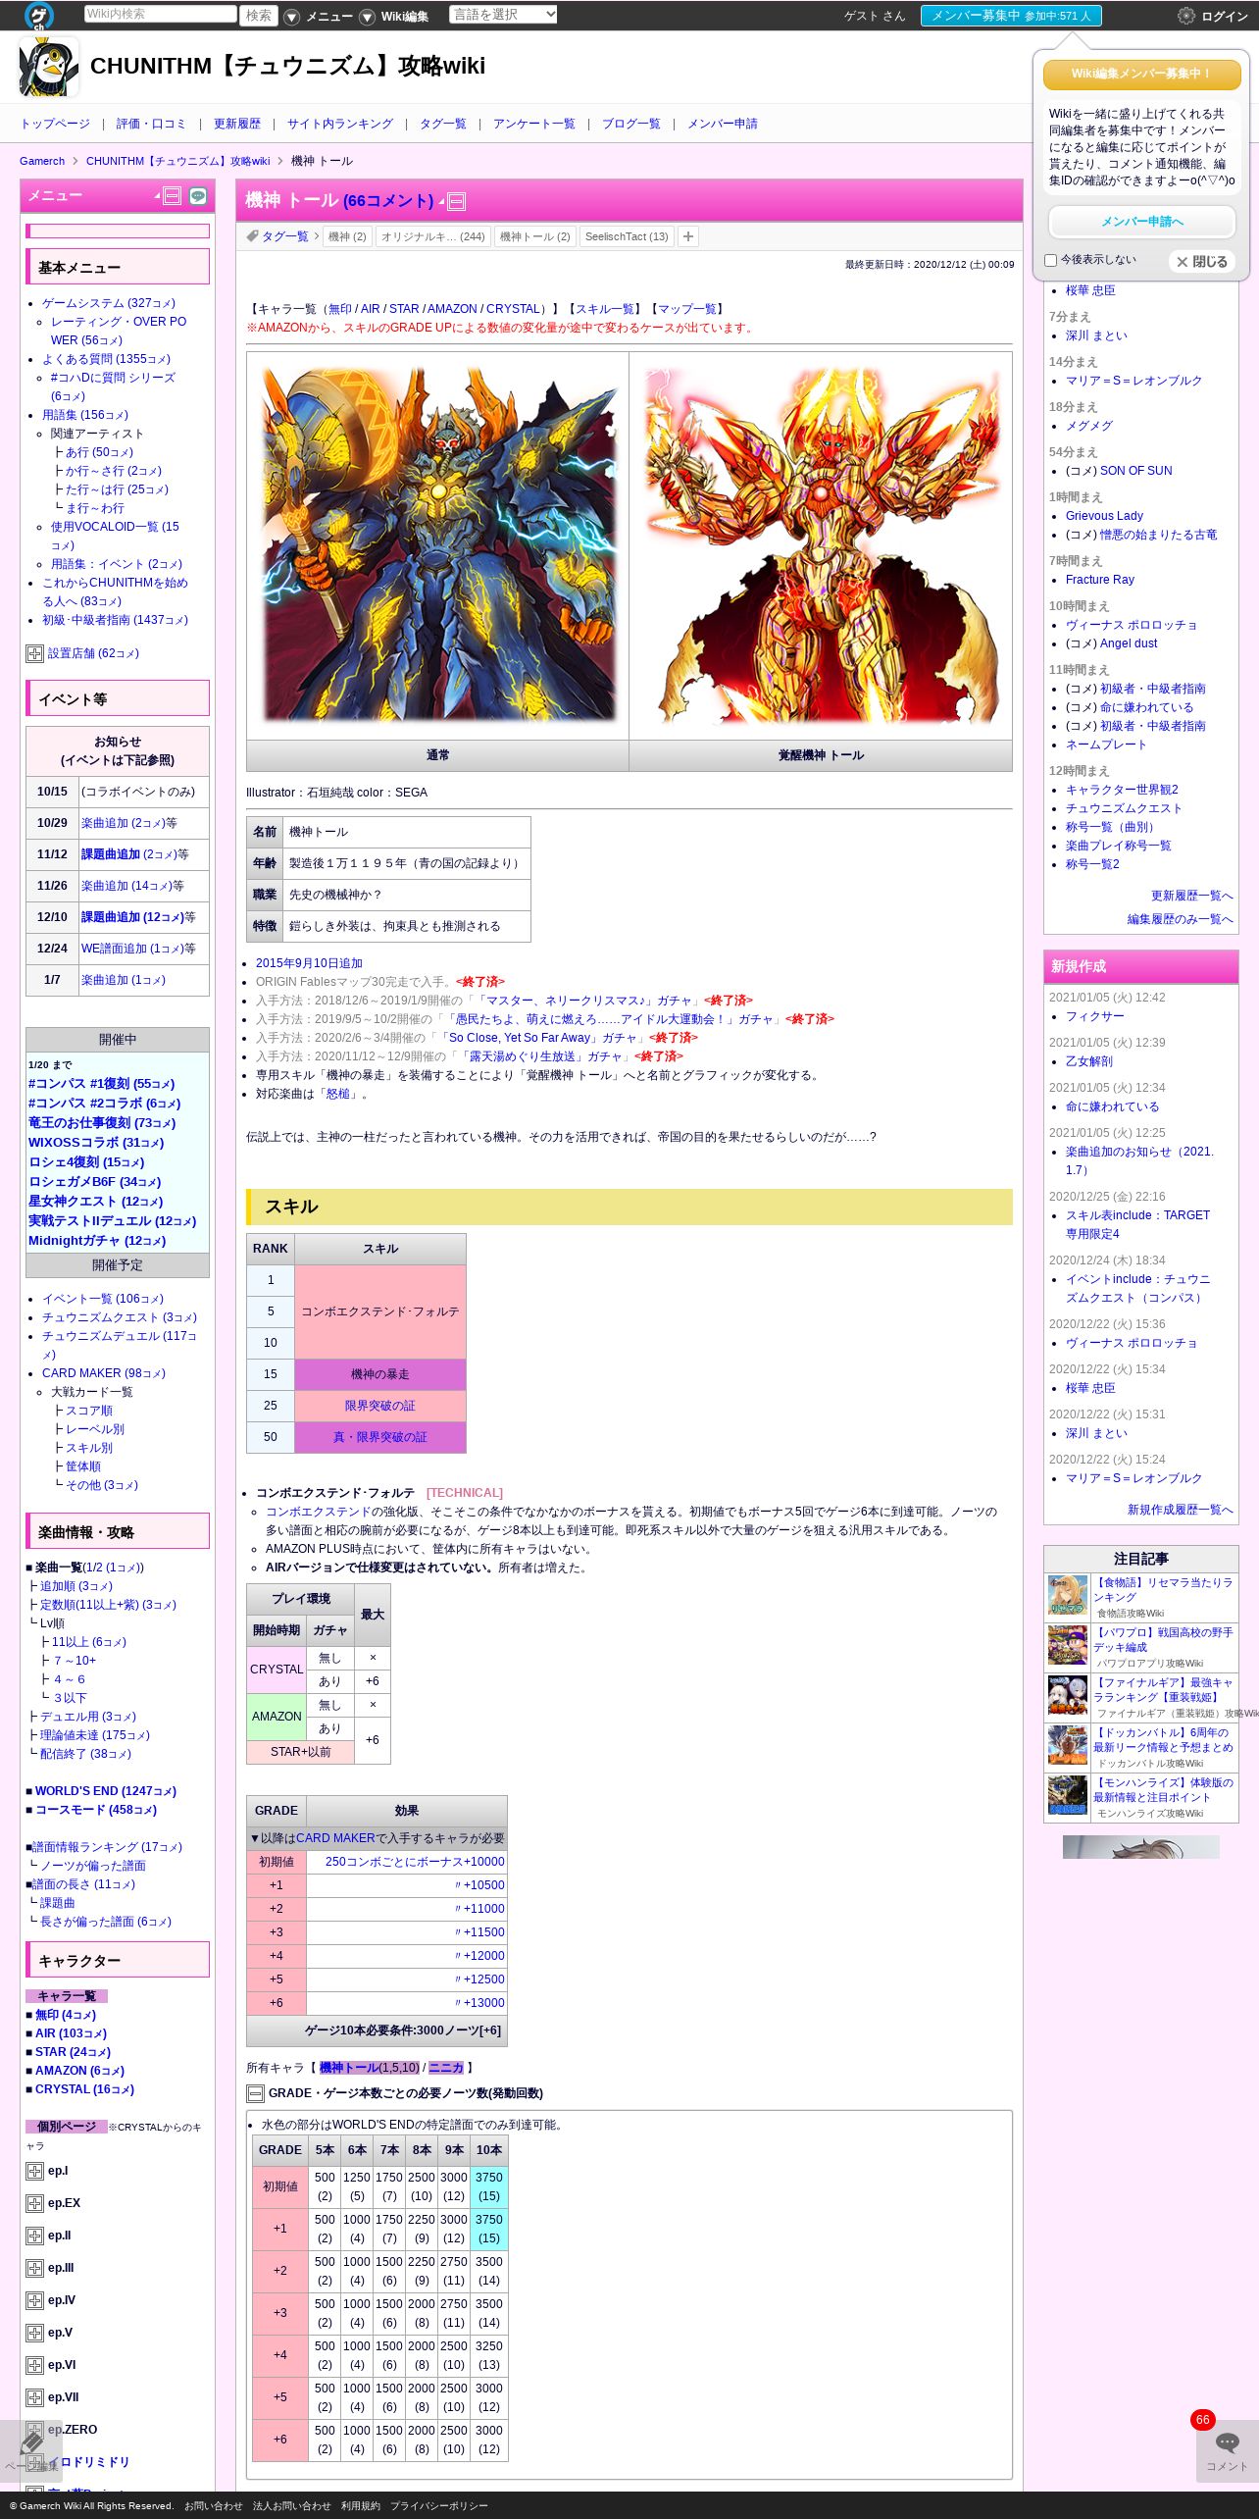Screen dimensions: 1259x2519
Task: Open モンハンライズ 体験版 article thumbnail
Action: point(1067,1796)
